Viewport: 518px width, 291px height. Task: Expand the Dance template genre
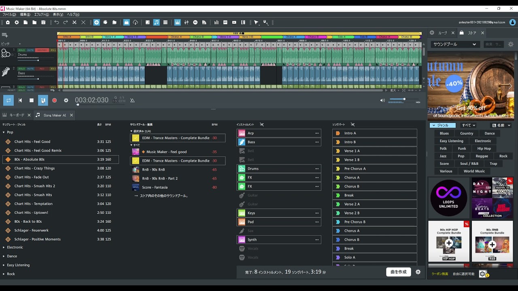point(4,256)
